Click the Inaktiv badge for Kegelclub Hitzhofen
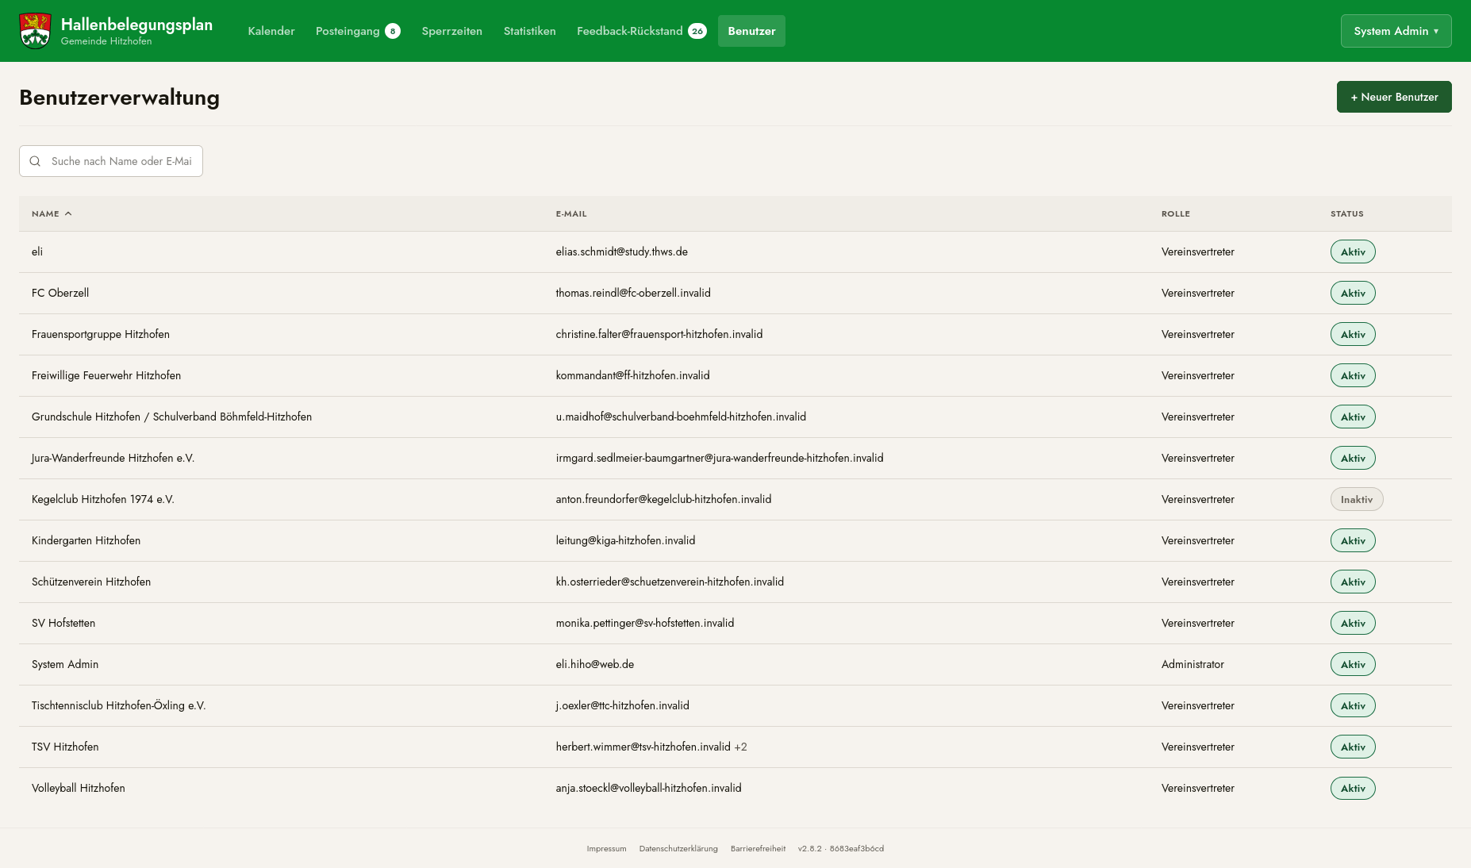Viewport: 1471px width, 868px height. pyautogui.click(x=1357, y=499)
